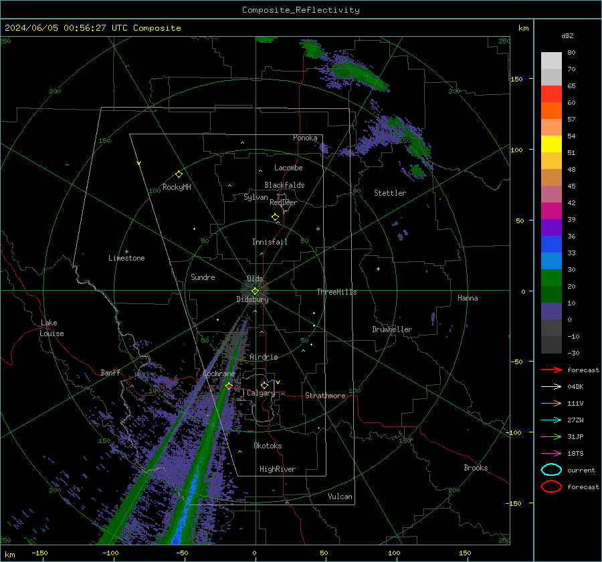Click the Banff town label
The image size is (602, 562).
(x=110, y=373)
